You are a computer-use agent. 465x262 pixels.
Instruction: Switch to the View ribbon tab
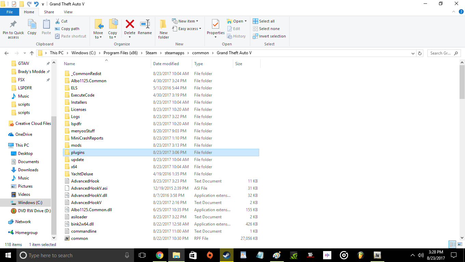(68, 12)
